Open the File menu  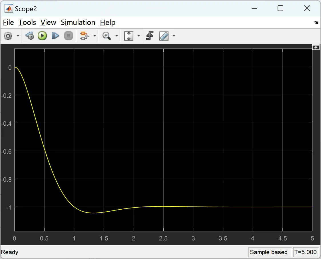(x=8, y=22)
